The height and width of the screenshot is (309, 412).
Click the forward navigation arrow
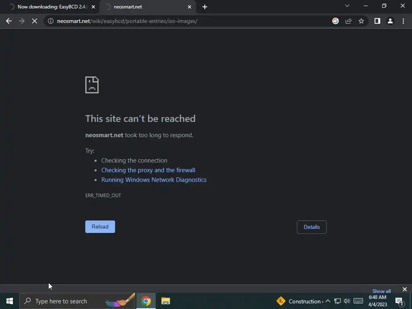(22, 21)
